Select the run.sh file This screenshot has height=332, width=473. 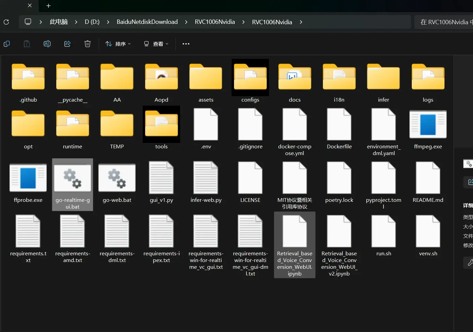384,236
